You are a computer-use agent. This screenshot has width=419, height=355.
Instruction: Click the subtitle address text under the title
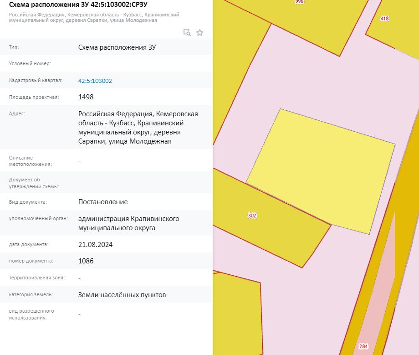[94, 17]
